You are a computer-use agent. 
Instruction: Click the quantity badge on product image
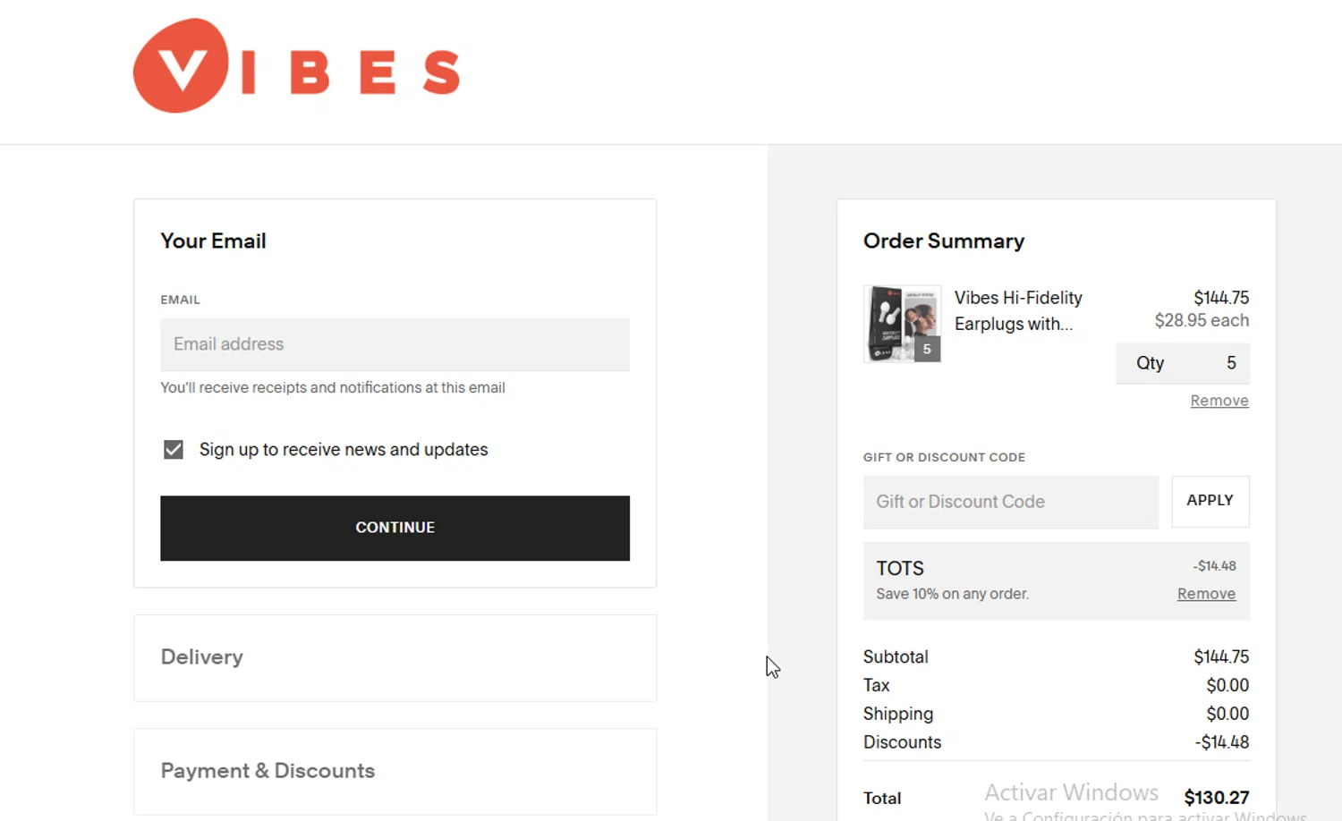[927, 349]
